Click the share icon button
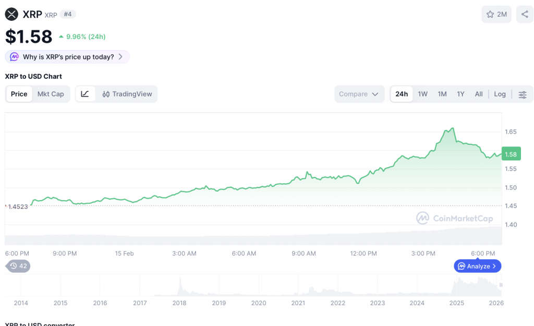Viewport: 534px width, 326px height. 524,15
